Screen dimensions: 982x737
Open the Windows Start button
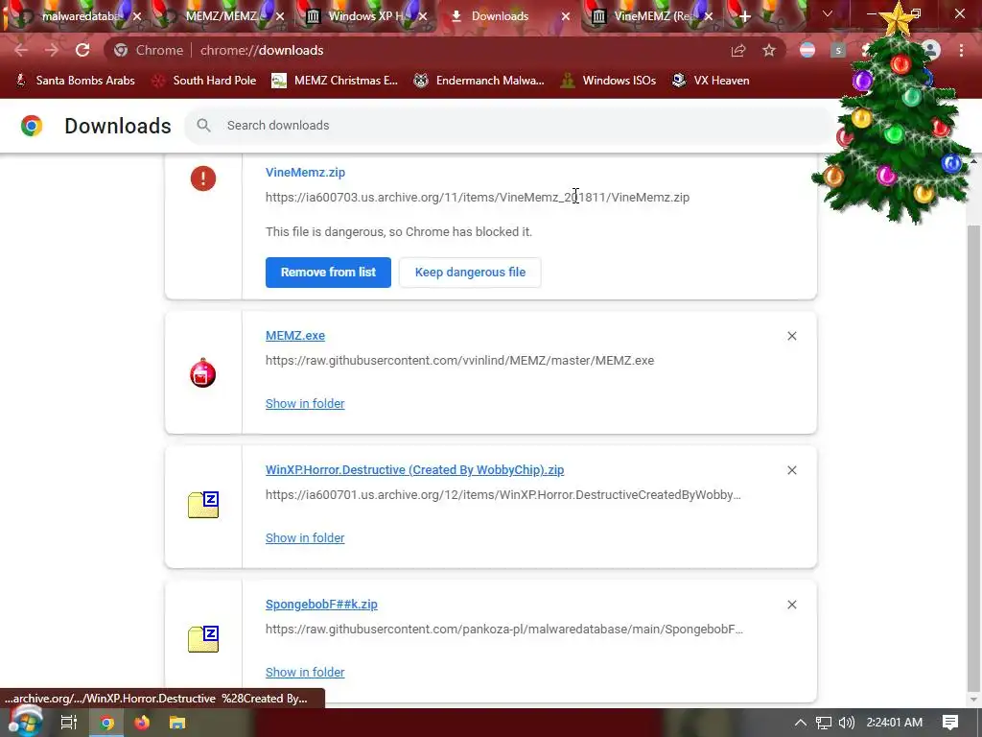(x=24, y=722)
